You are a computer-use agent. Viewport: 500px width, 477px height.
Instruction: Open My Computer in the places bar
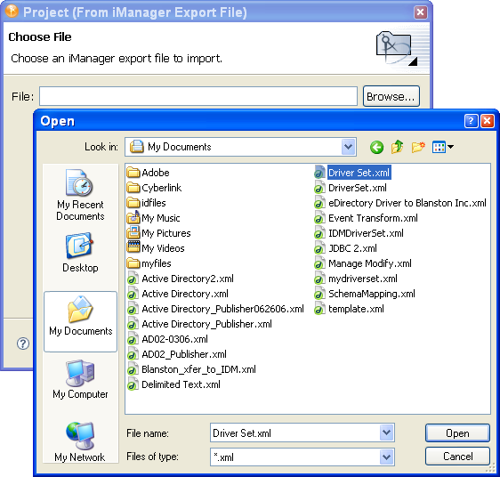point(80,379)
